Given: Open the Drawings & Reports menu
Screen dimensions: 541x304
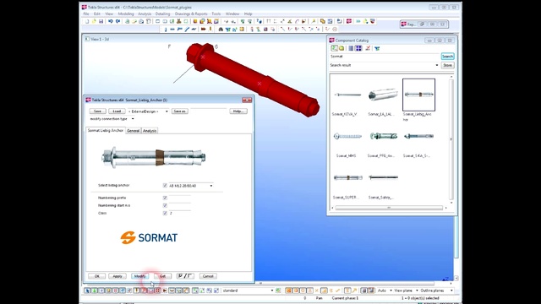Looking at the screenshot, I should click(191, 14).
